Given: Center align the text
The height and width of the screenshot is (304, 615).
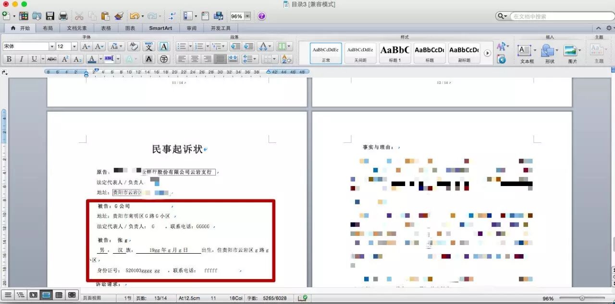Looking at the screenshot, I should point(195,59).
